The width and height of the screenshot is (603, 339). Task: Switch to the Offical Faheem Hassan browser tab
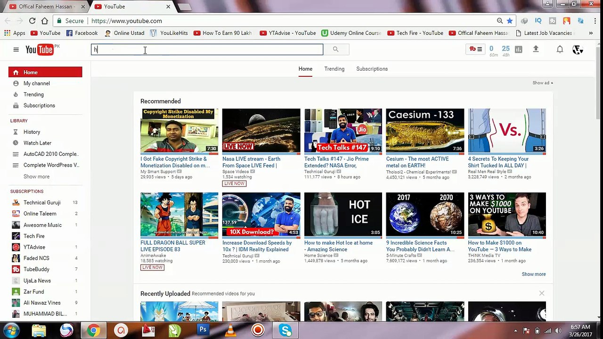pyautogui.click(x=46, y=7)
